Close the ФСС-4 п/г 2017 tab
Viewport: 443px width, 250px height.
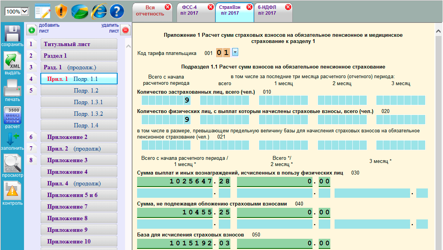pyautogui.click(x=211, y=7)
